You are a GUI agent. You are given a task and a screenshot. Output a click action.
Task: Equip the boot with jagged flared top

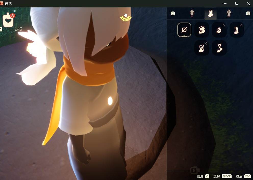coord(202,48)
